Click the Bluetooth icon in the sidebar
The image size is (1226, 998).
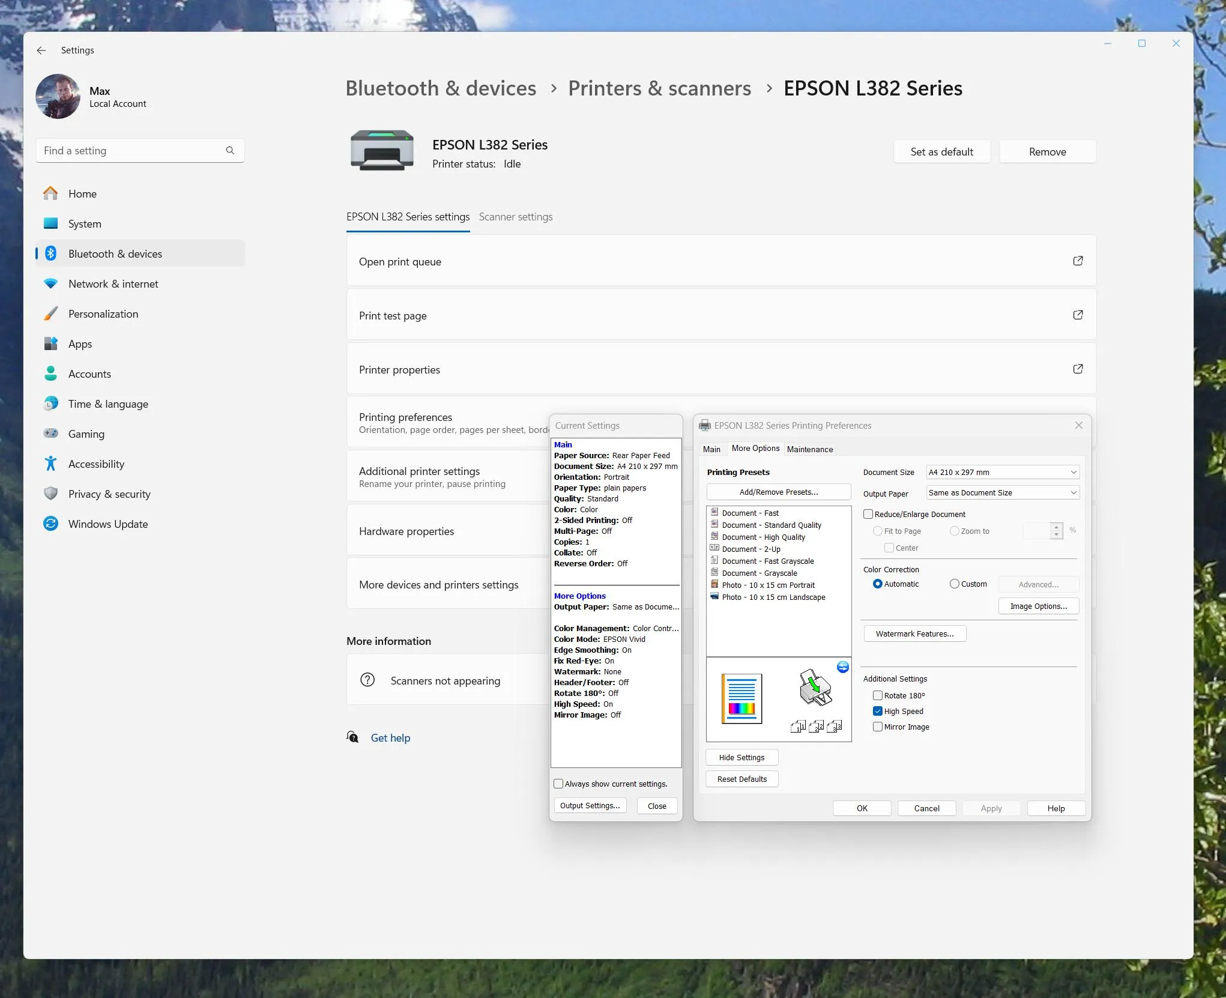coord(50,253)
